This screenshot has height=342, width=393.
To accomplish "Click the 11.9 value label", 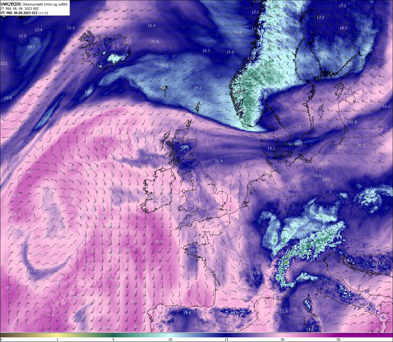I will pos(164,66).
